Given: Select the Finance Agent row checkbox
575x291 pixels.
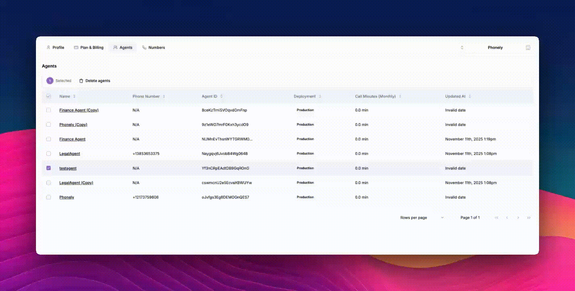Looking at the screenshot, I should 48,139.
